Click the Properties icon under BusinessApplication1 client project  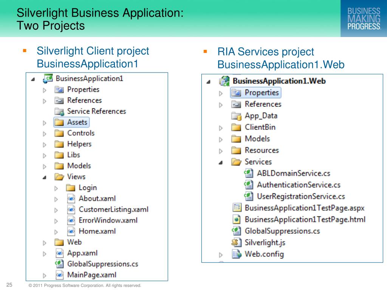(59, 89)
